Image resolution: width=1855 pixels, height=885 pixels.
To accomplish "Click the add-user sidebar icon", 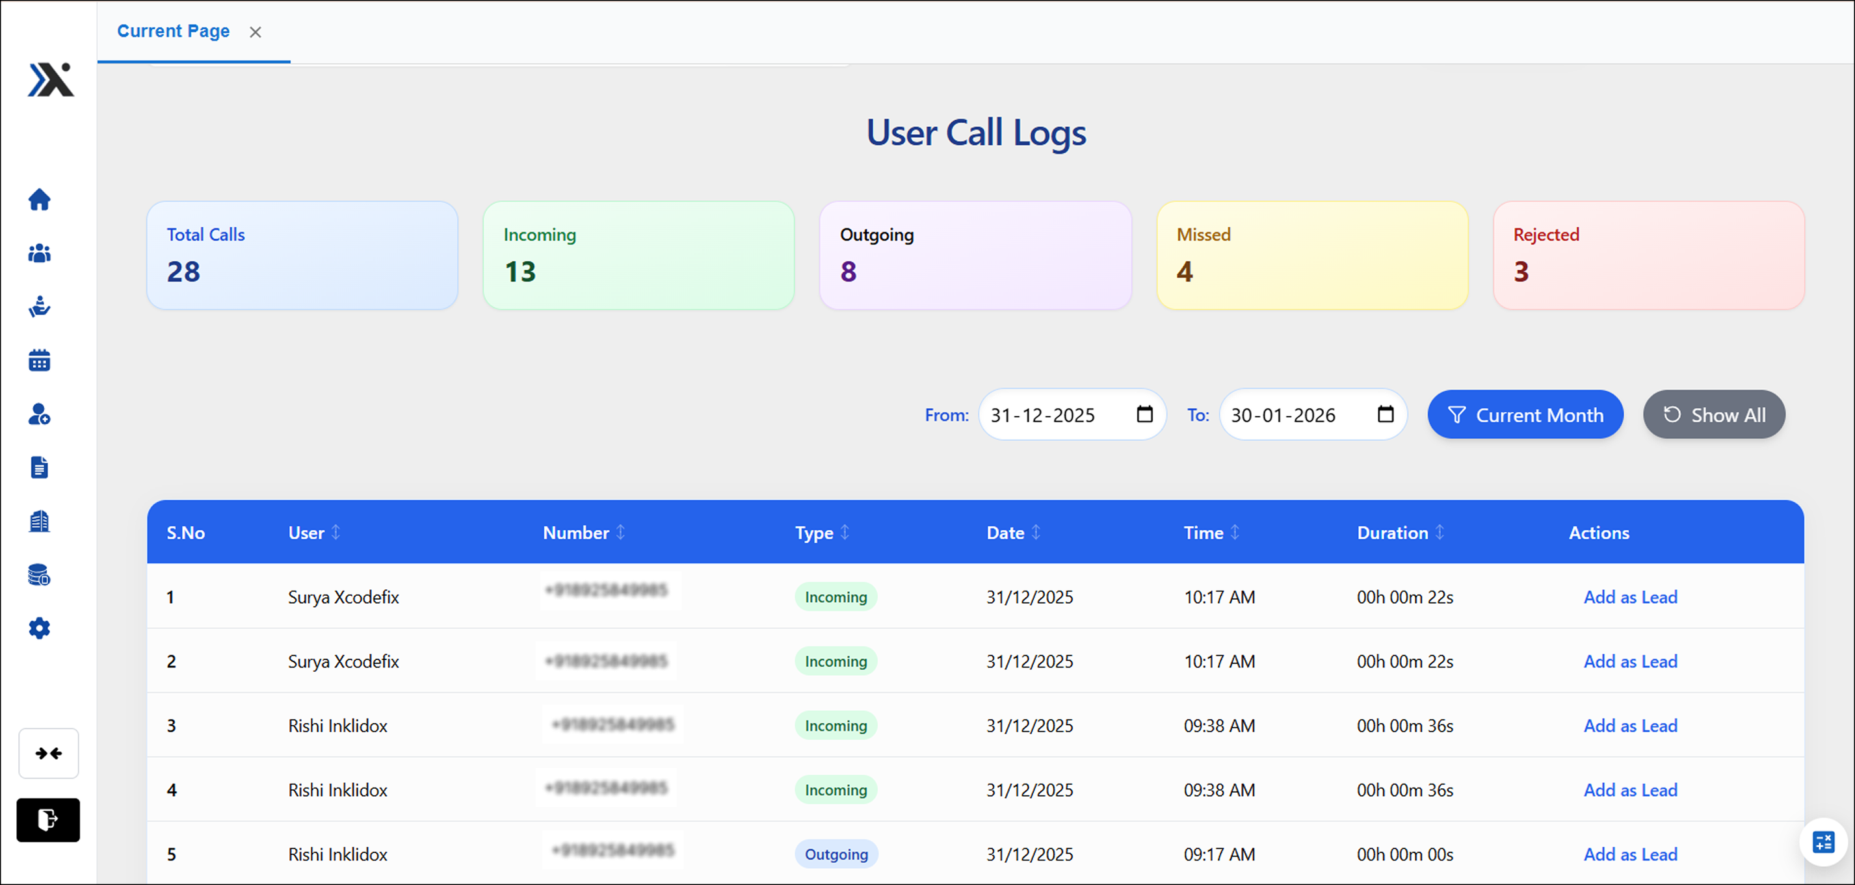I will pyautogui.click(x=40, y=414).
